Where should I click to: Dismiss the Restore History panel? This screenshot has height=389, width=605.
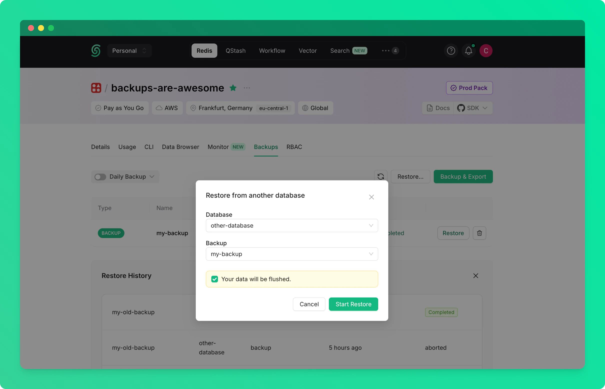[x=475, y=275]
